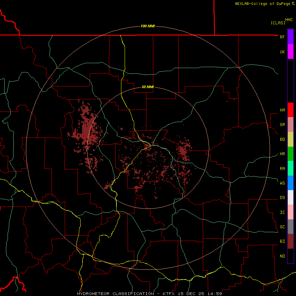
Task: Click the BI brown legend swatch
Action: [290, 241]
